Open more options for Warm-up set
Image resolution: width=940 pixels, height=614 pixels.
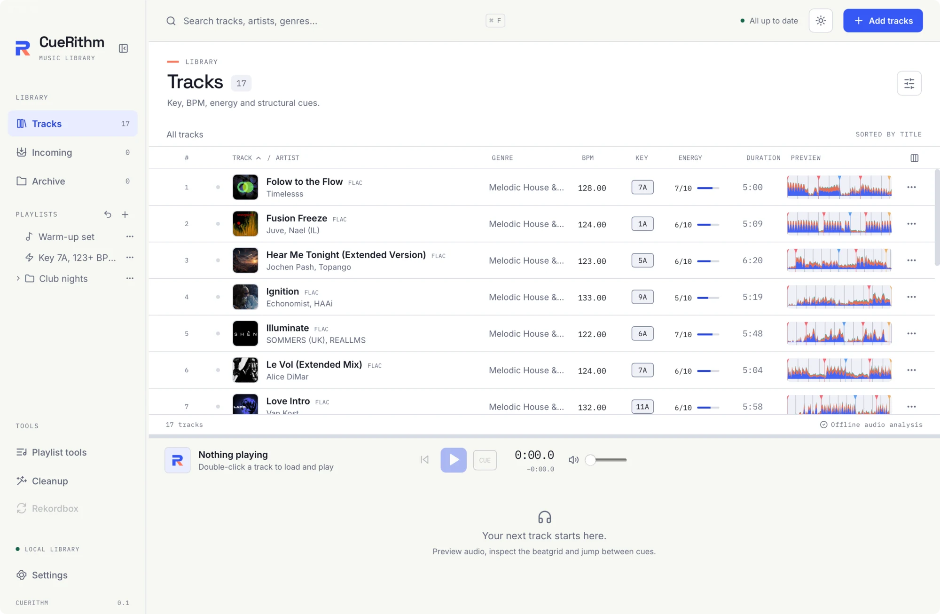pos(130,236)
